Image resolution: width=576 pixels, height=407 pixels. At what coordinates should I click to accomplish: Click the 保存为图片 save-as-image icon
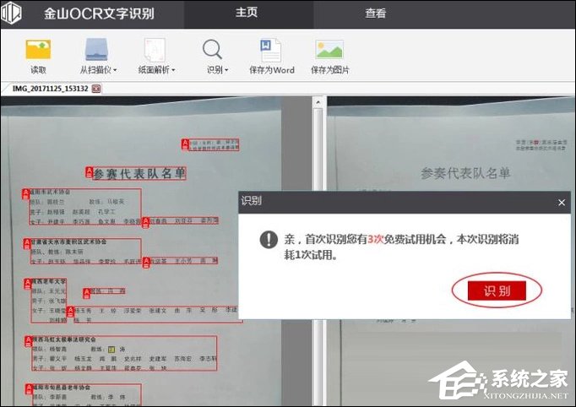[329, 49]
